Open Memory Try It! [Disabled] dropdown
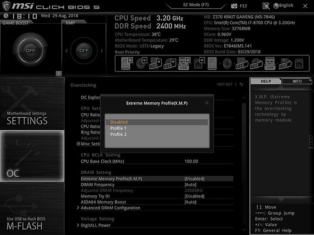Screen dimensions: 314x235 (x=195, y=196)
